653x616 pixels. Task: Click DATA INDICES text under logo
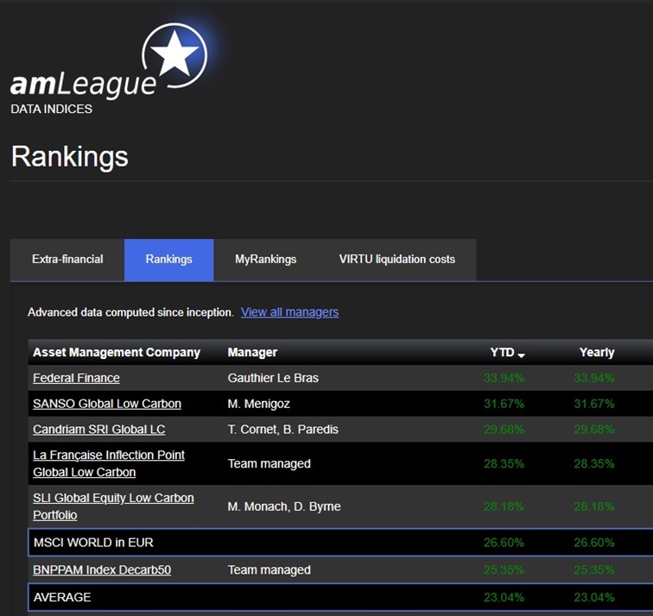click(x=51, y=109)
